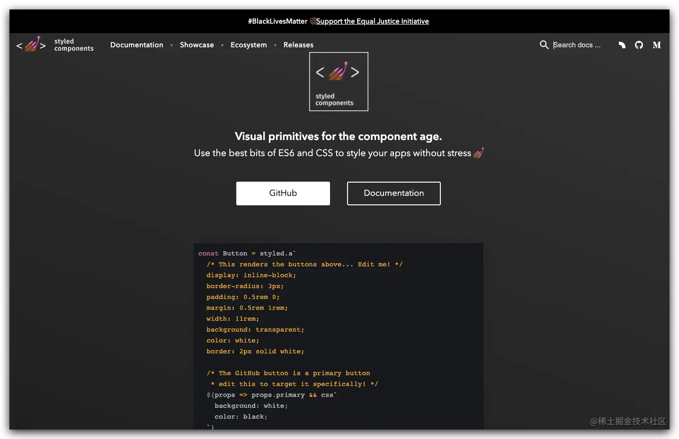
Task: Click code line "color: white;"
Action: coord(233,341)
